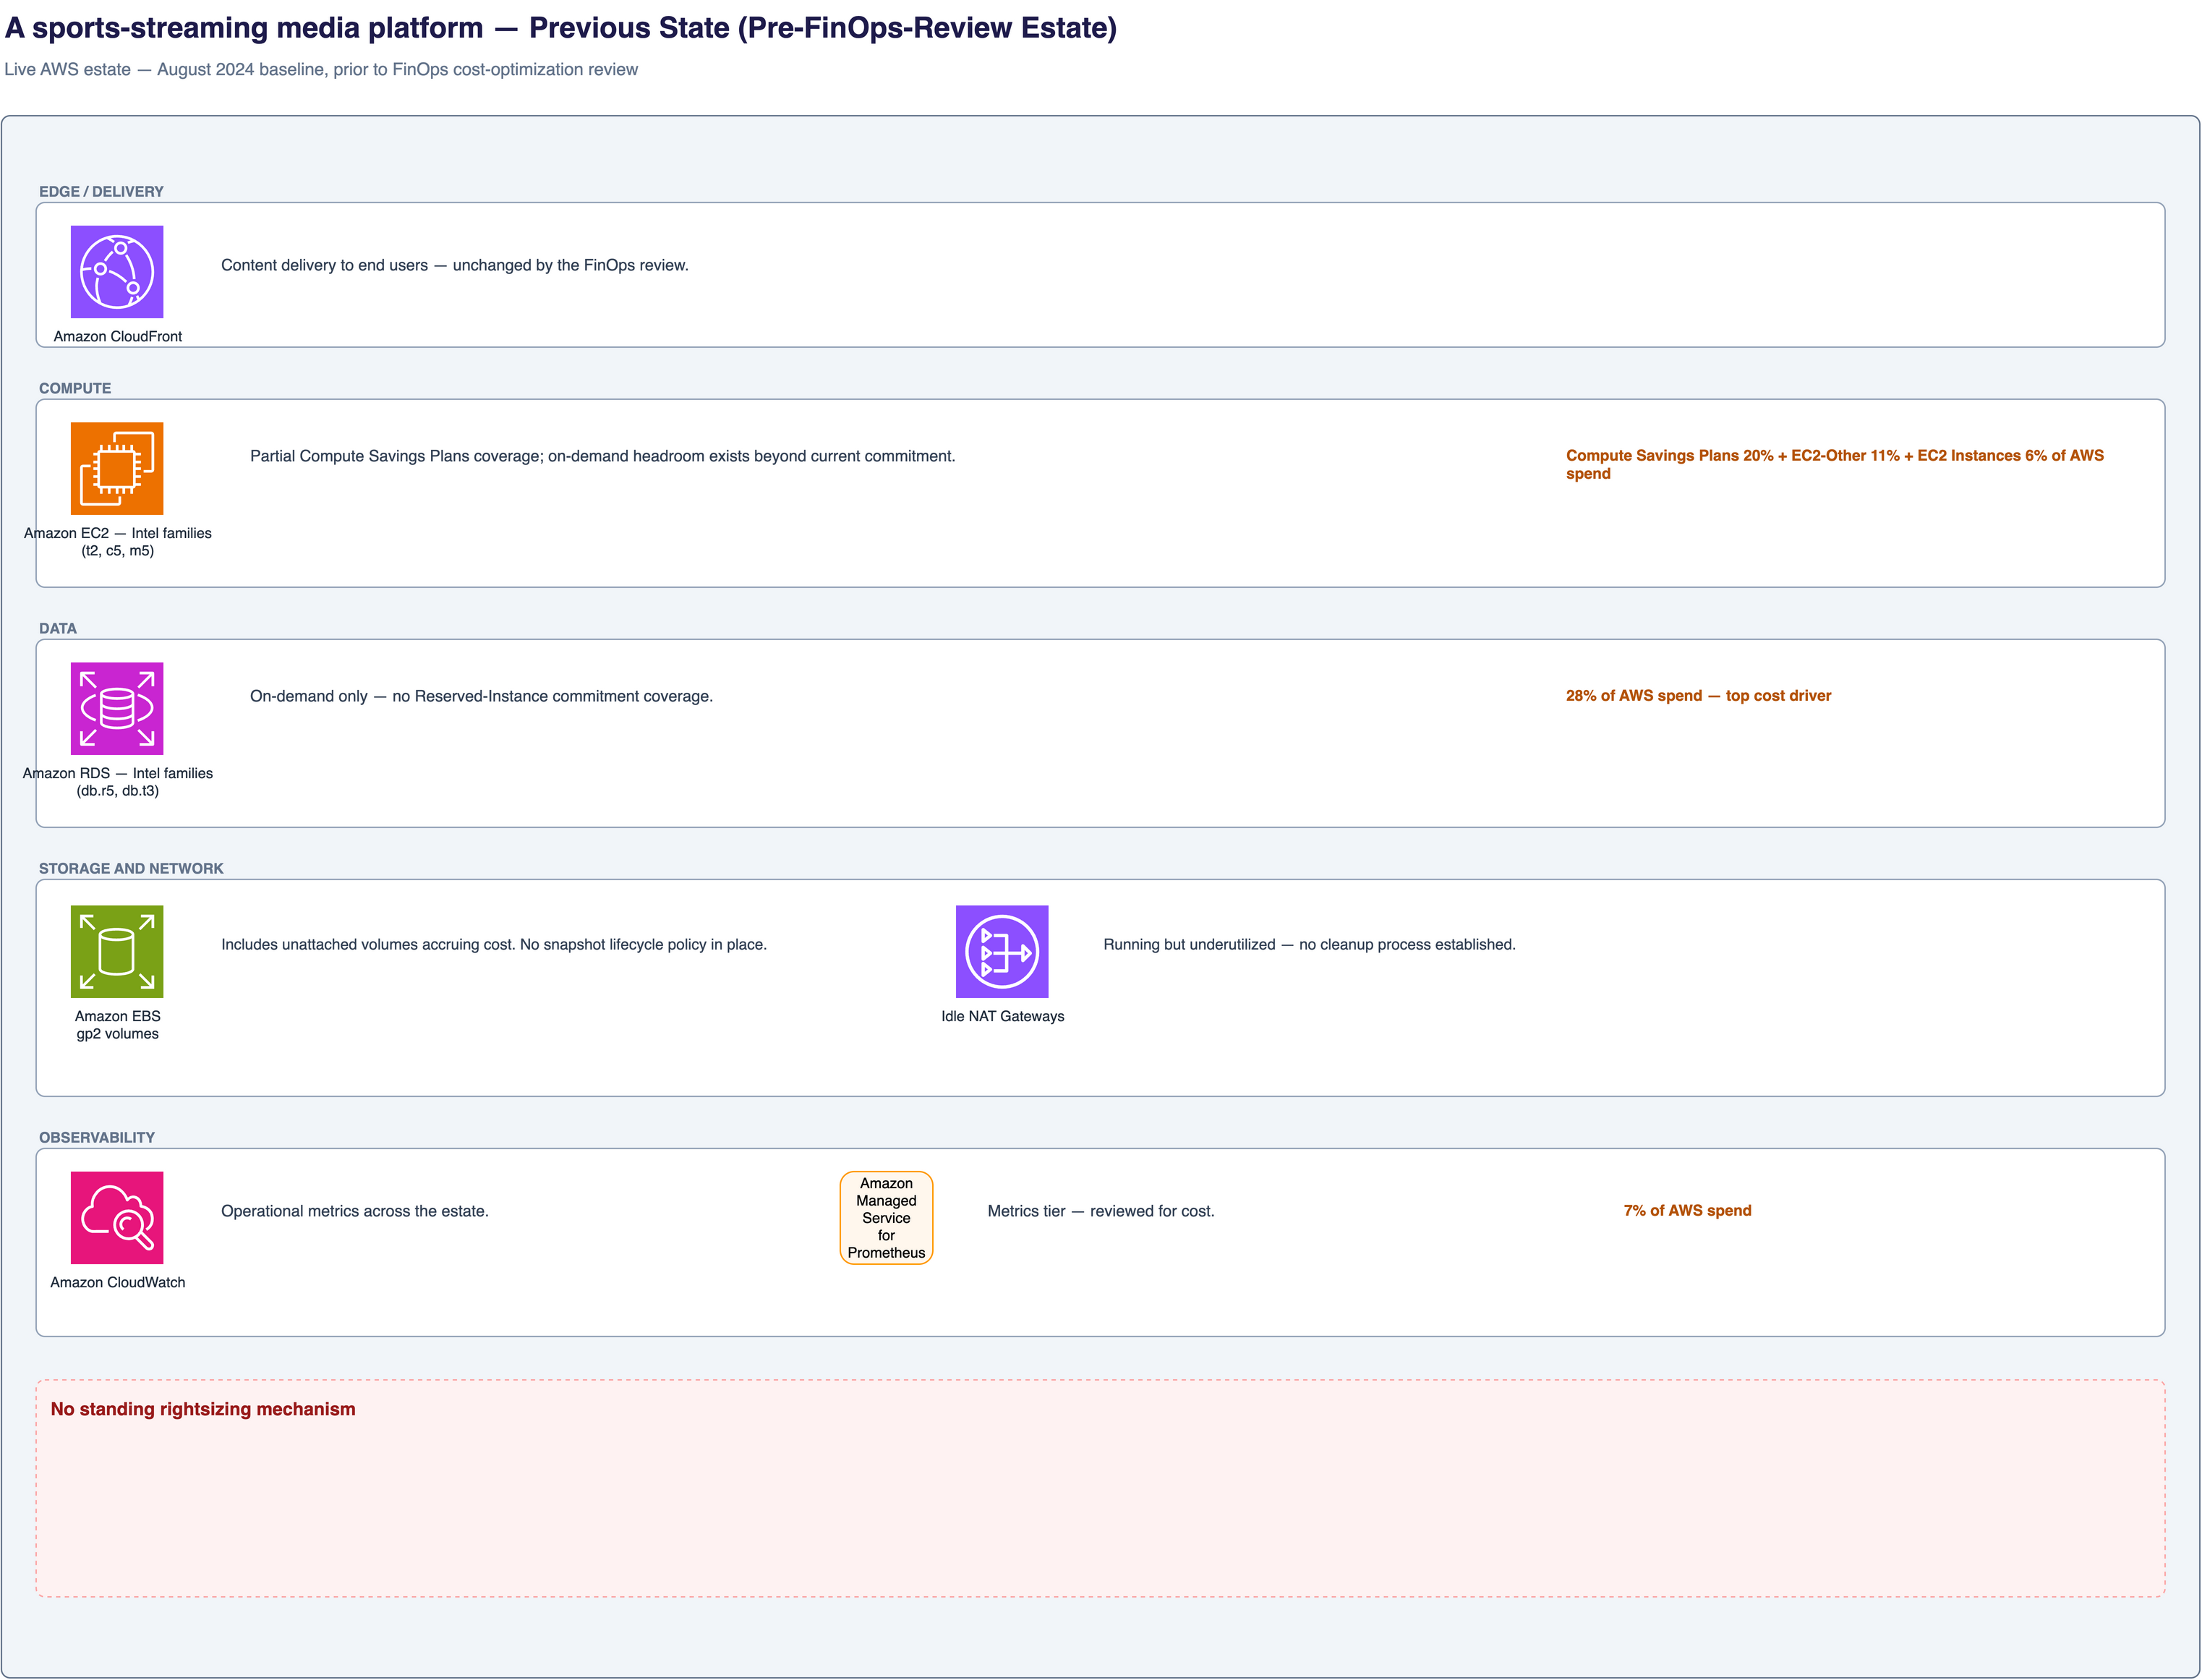Click the Amazon Managed Service for Prometheus box
Screen dimensions: 2202x1680
pos(886,1218)
